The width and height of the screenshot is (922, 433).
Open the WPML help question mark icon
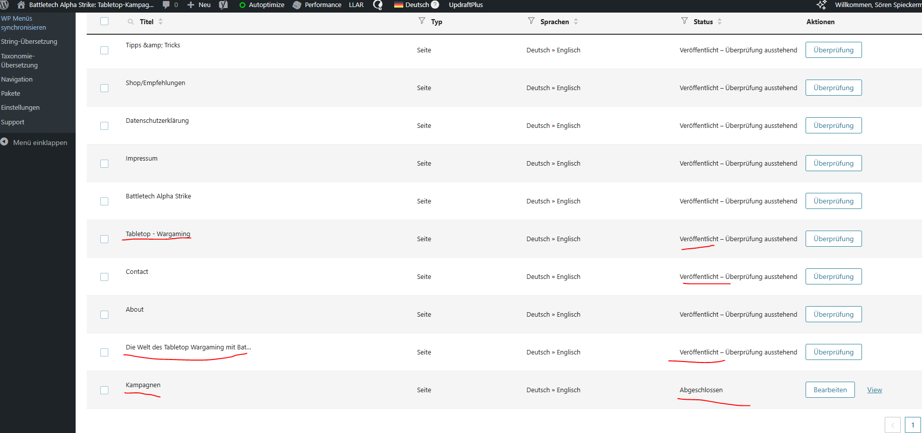435,5
